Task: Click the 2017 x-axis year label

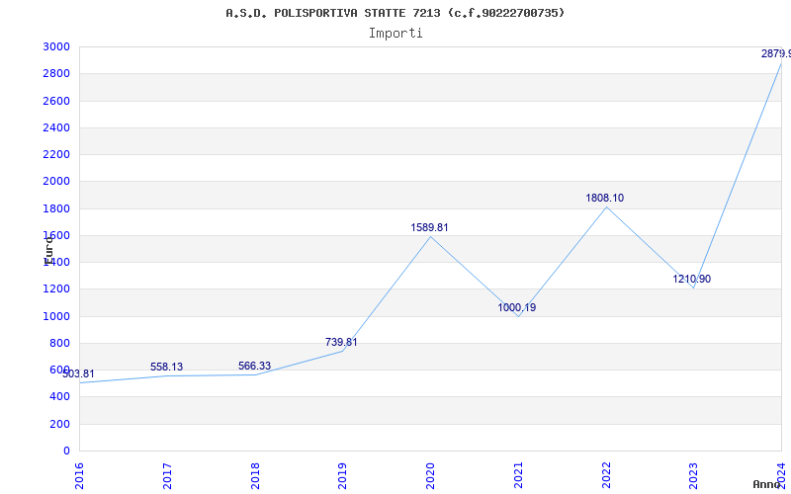Action: 167,476
